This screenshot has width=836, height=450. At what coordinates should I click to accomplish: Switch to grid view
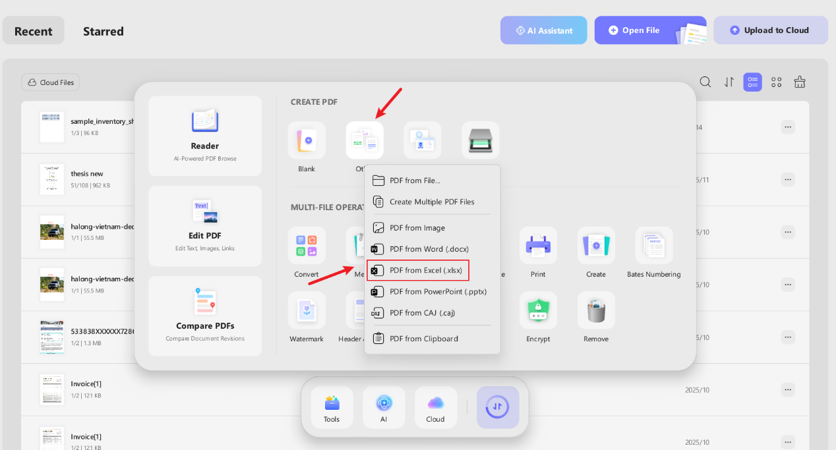click(x=777, y=82)
